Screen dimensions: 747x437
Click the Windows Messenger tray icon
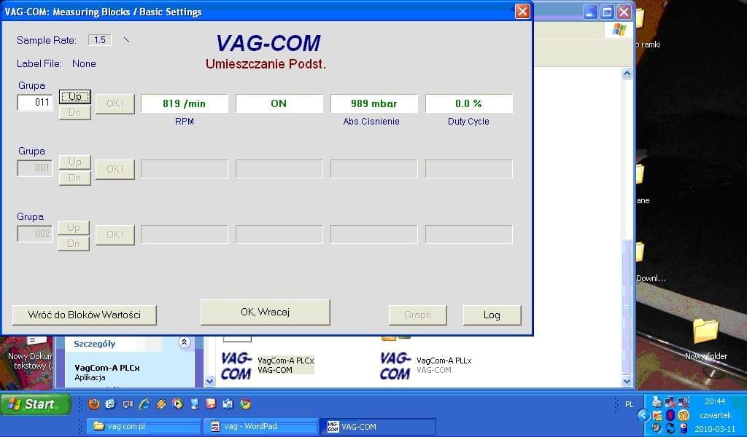684,415
